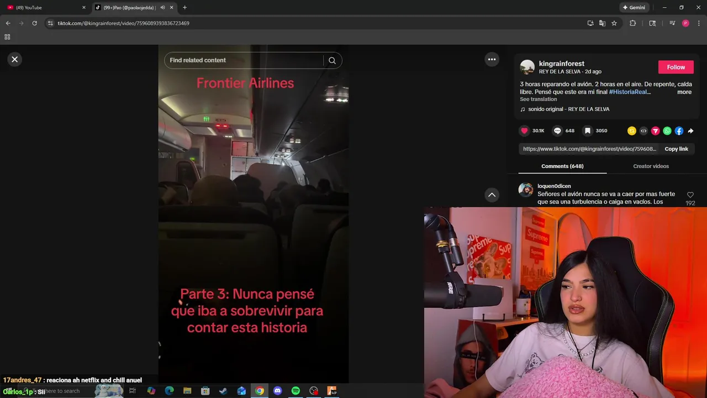Close the YouTube browser tab
The width and height of the screenshot is (707, 398).
[84, 8]
